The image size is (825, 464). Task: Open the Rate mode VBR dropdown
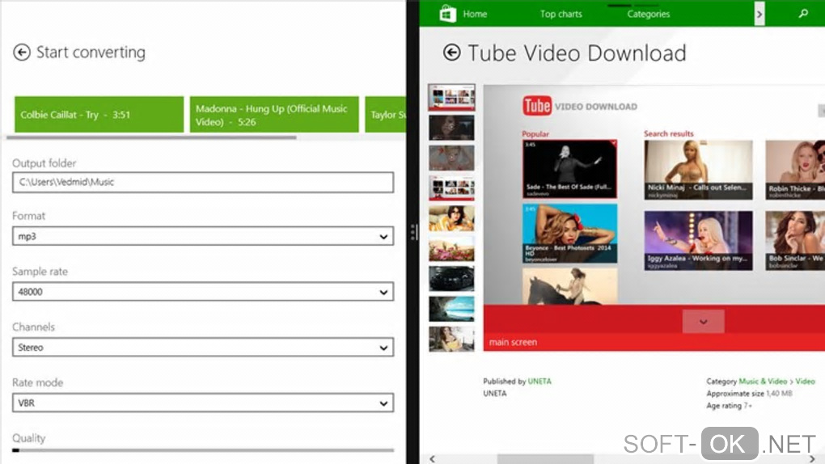pyautogui.click(x=202, y=403)
